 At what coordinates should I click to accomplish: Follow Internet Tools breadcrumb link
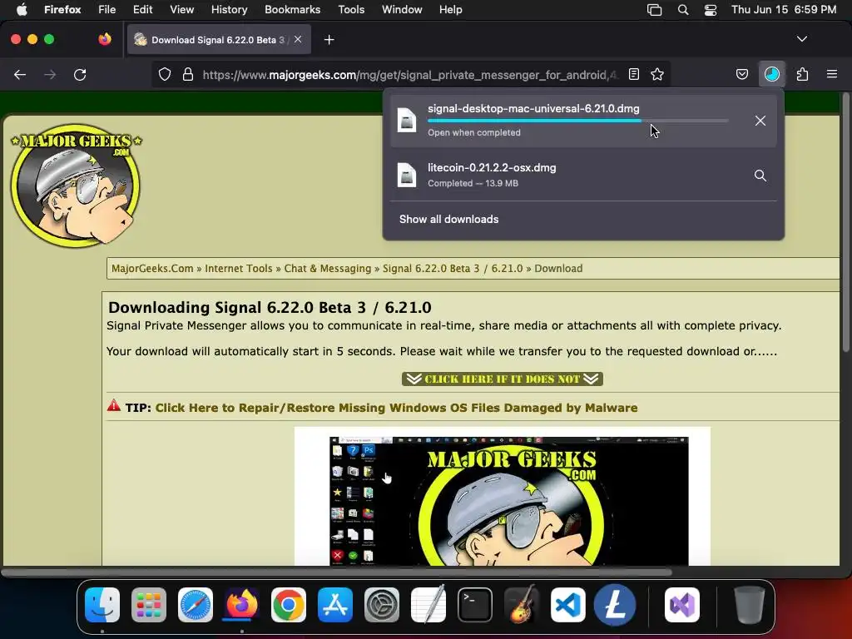(x=239, y=269)
